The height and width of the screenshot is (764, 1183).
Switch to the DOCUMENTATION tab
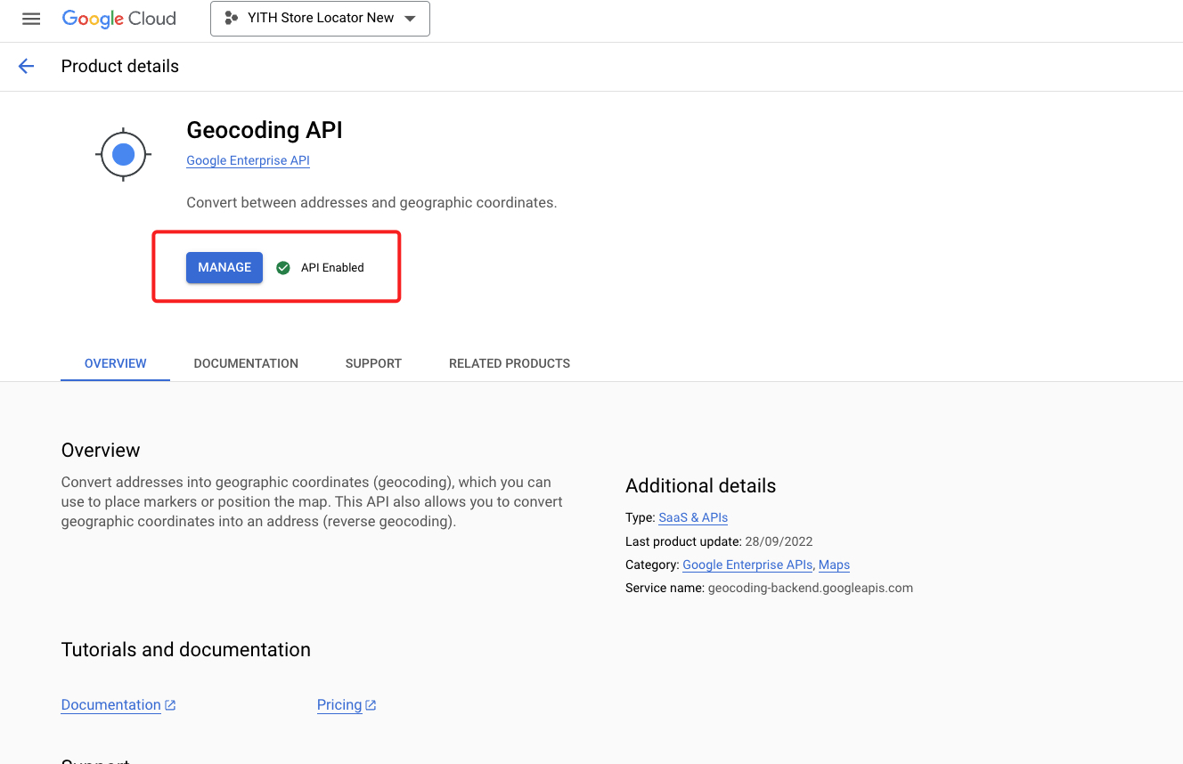tap(246, 363)
